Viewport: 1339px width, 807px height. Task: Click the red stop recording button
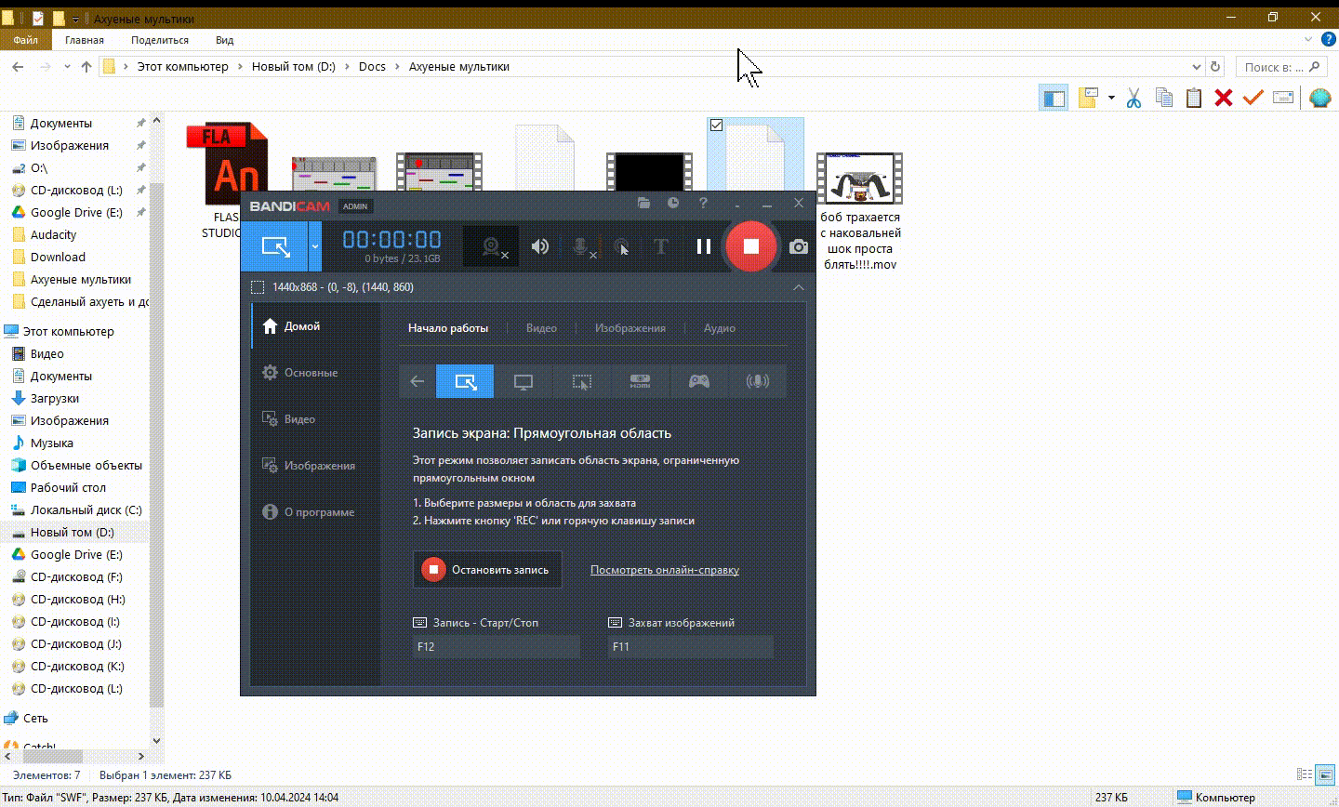[x=750, y=246]
